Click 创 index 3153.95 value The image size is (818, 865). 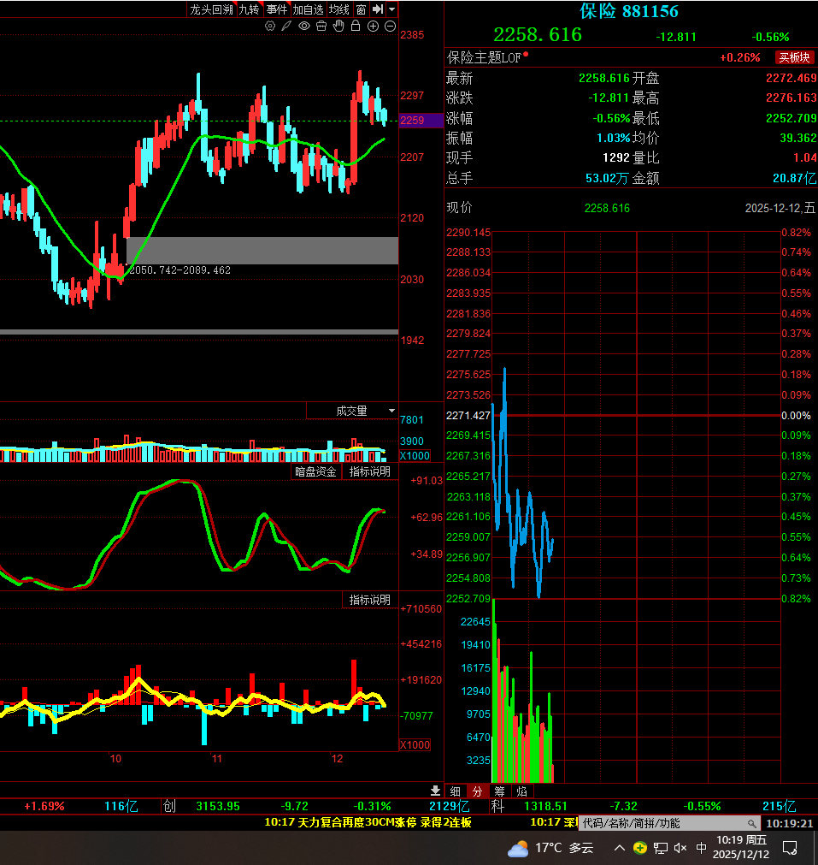click(x=218, y=806)
